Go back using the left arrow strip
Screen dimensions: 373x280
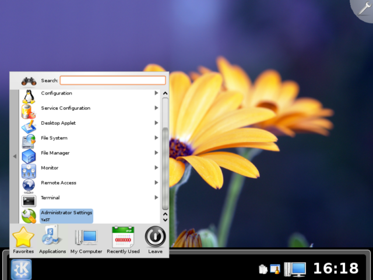point(15,156)
